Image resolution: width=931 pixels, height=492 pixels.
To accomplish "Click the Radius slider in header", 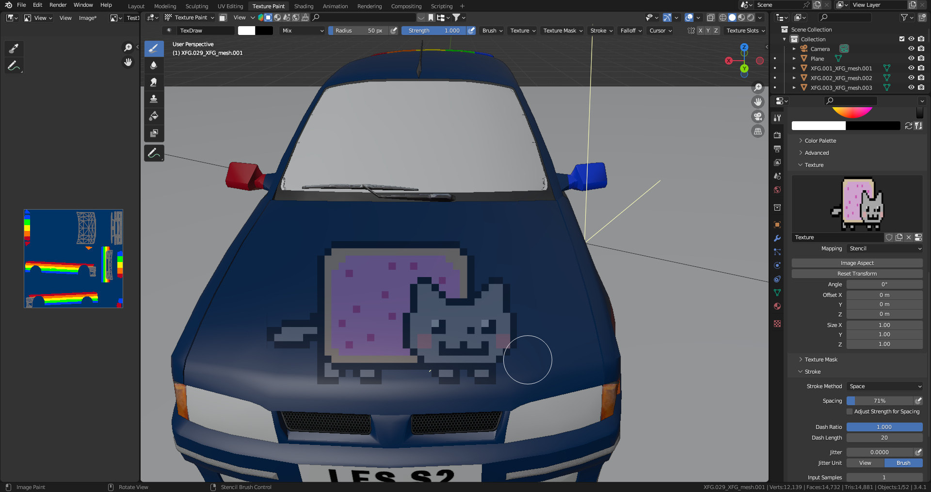I will tap(358, 31).
